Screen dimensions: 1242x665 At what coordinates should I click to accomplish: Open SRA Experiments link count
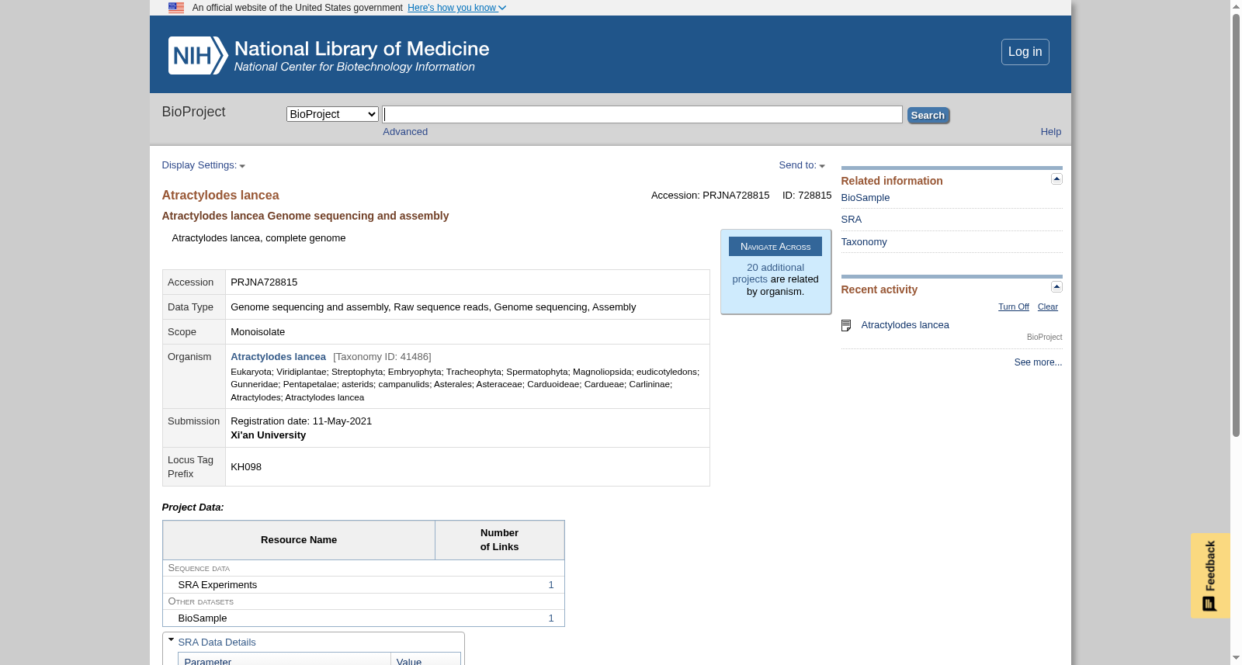551,585
